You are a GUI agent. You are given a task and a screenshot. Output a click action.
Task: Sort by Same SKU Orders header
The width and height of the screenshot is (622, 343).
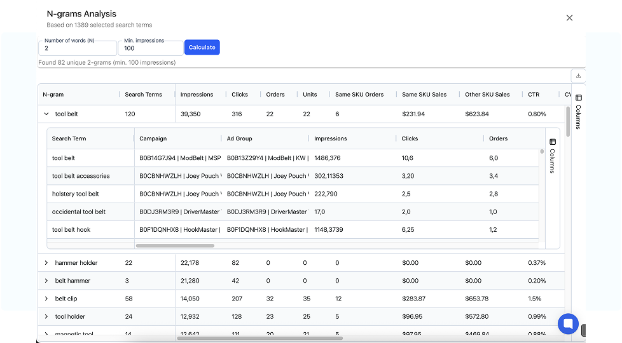click(359, 95)
